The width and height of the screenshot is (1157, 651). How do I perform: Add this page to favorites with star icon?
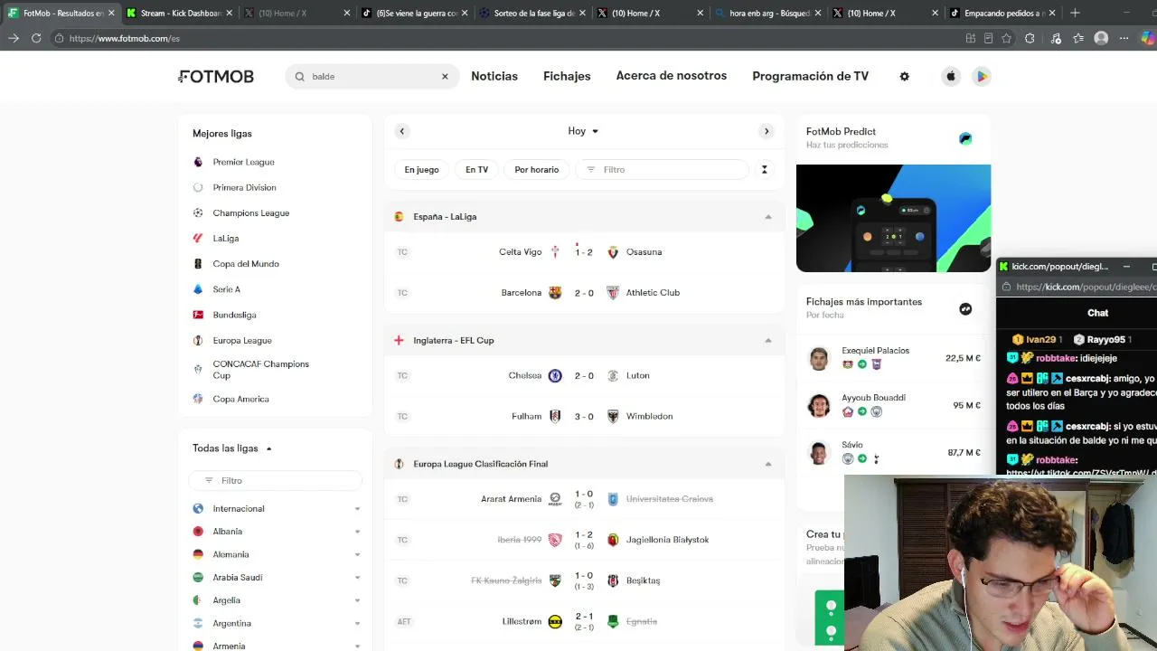[1006, 38]
